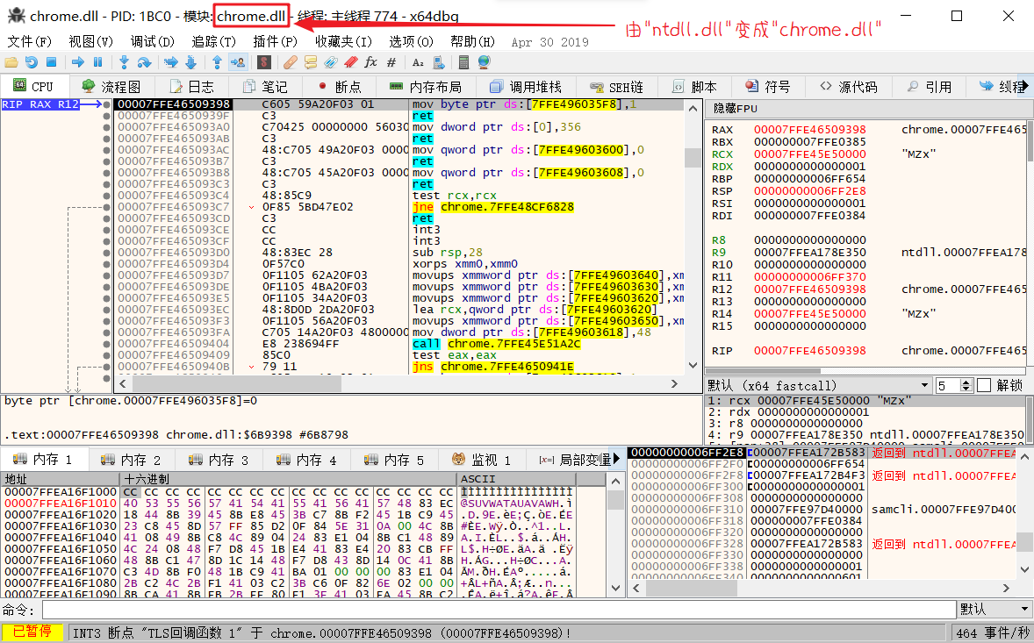Run the program with the blue arrow

point(78,62)
